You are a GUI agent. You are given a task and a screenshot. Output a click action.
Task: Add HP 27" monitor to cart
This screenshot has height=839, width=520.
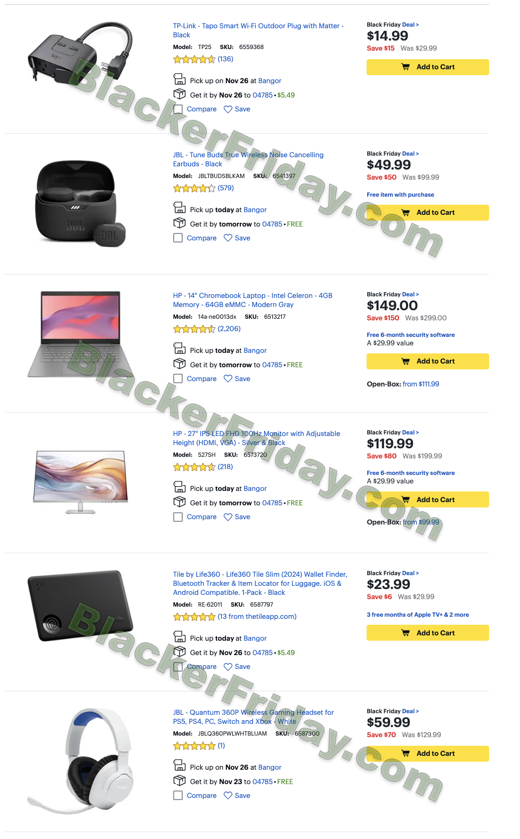coord(427,500)
